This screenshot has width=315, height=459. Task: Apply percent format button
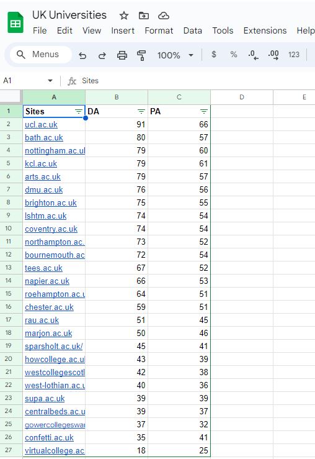click(234, 55)
